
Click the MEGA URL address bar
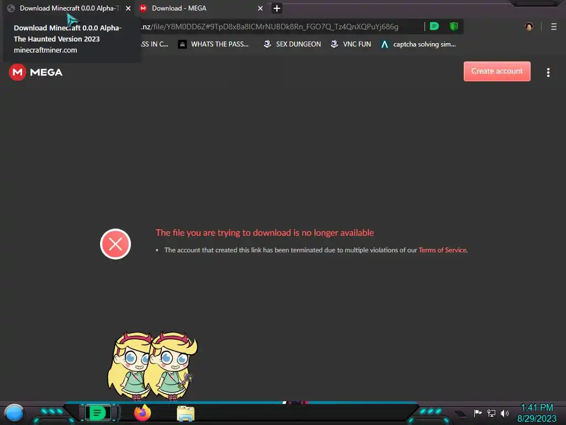(x=281, y=27)
